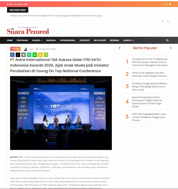
Task: Open Instagram page from top bar
Action: (167, 4)
